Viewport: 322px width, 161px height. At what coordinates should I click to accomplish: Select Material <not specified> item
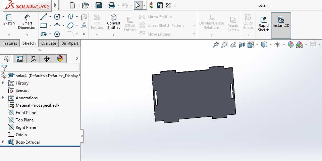point(37,105)
